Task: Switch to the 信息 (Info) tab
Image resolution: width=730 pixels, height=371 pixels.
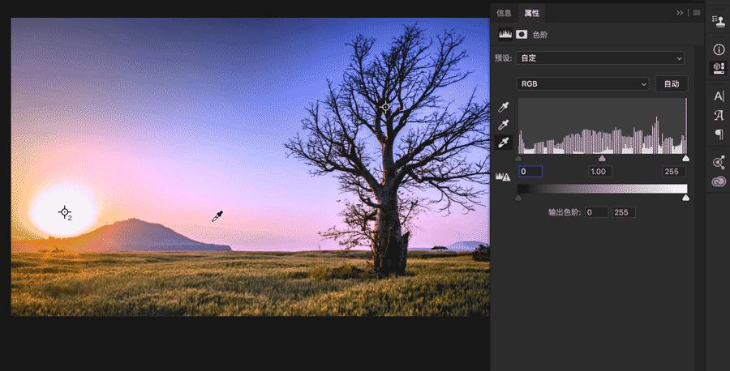Action: click(x=504, y=13)
